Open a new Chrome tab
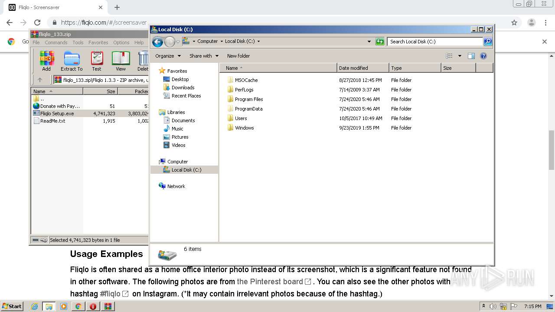 click(x=117, y=7)
